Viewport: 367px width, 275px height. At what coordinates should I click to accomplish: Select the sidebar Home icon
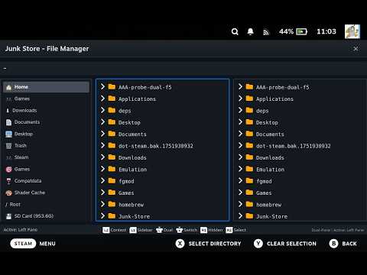[x=8, y=87]
